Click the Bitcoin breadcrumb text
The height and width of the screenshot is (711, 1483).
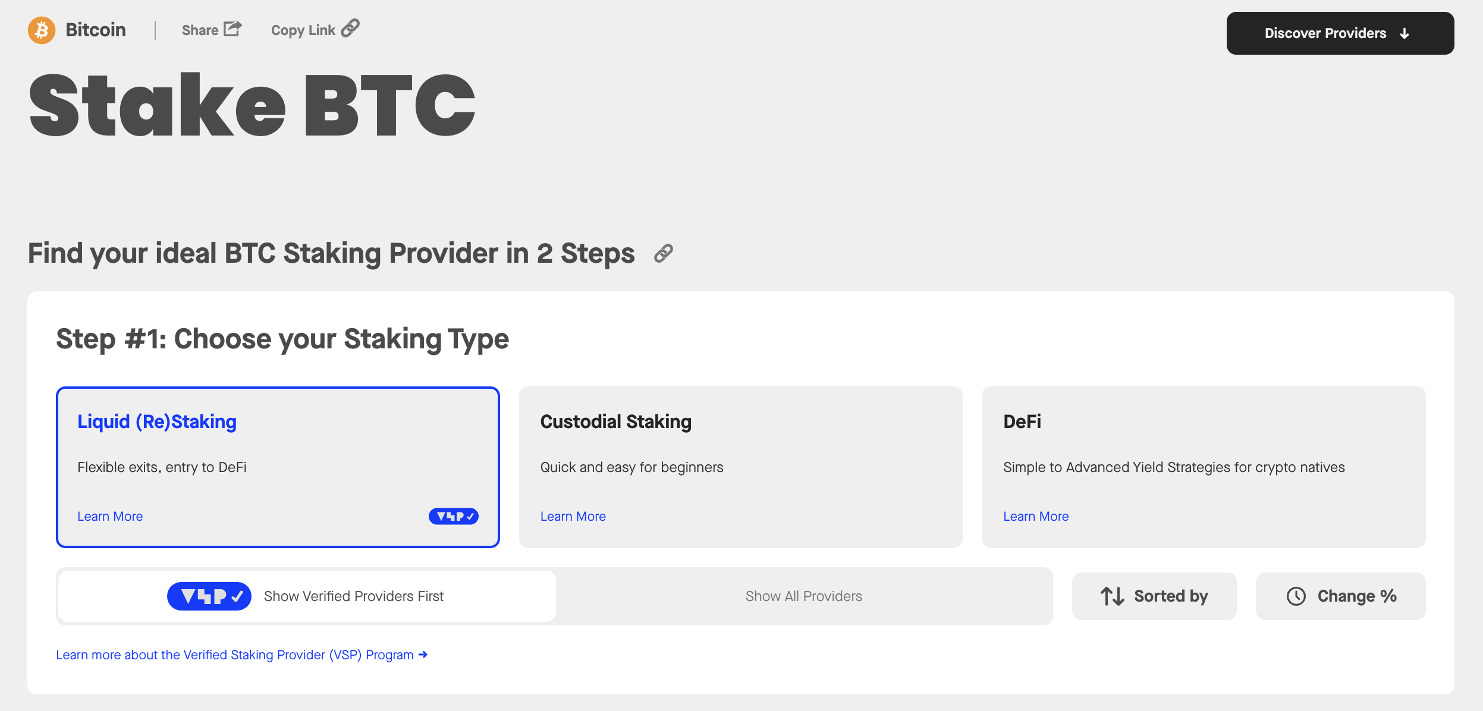pyautogui.click(x=96, y=30)
